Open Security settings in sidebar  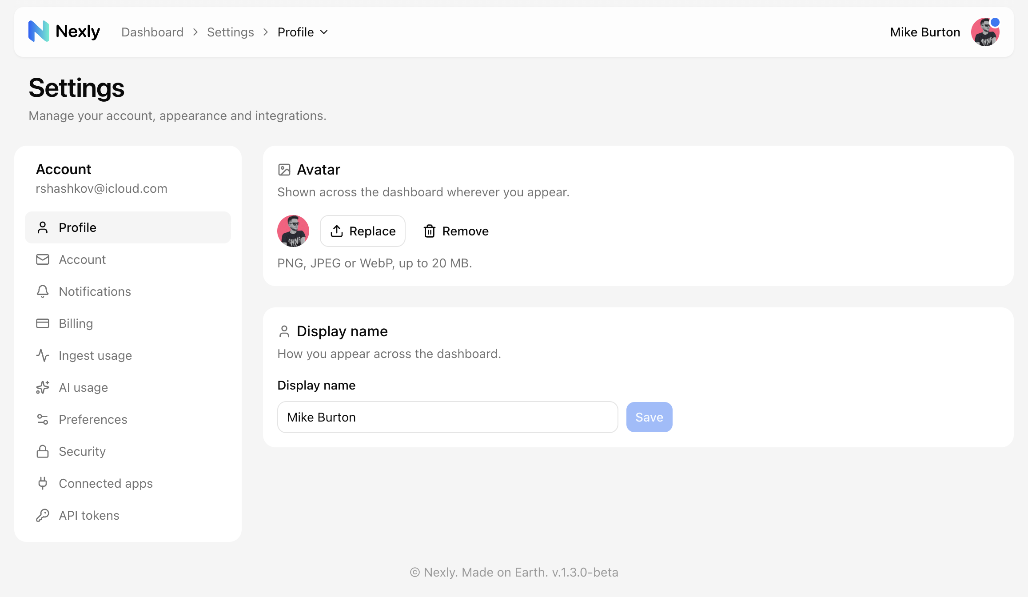point(128,451)
